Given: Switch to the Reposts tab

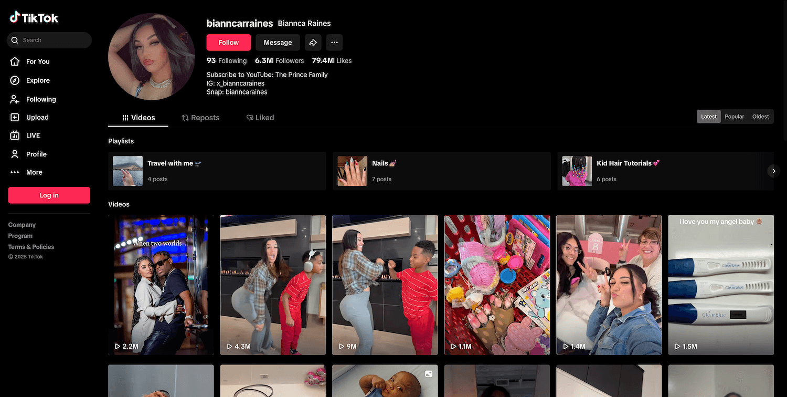Looking at the screenshot, I should (x=200, y=118).
